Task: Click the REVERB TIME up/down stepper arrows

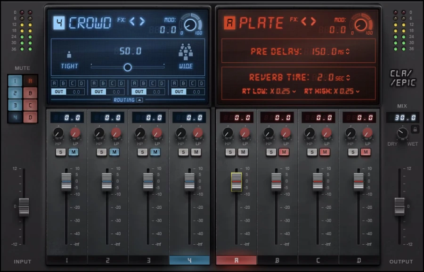Action: click(348, 78)
